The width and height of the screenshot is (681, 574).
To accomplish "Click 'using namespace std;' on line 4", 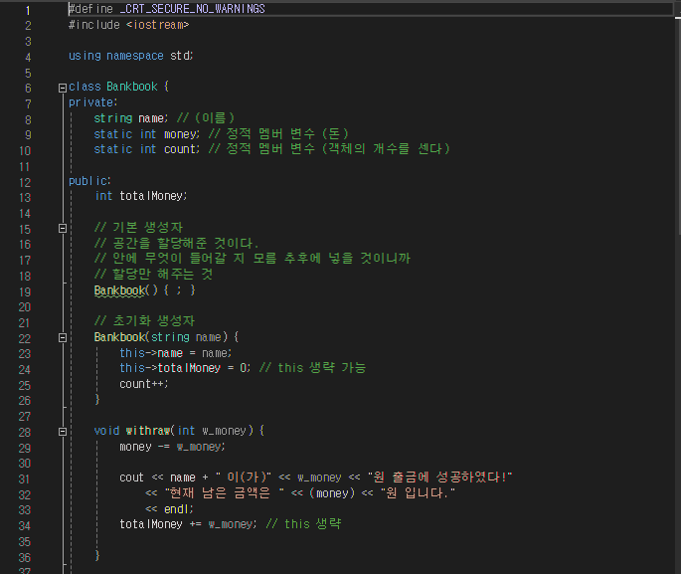I will [130, 56].
